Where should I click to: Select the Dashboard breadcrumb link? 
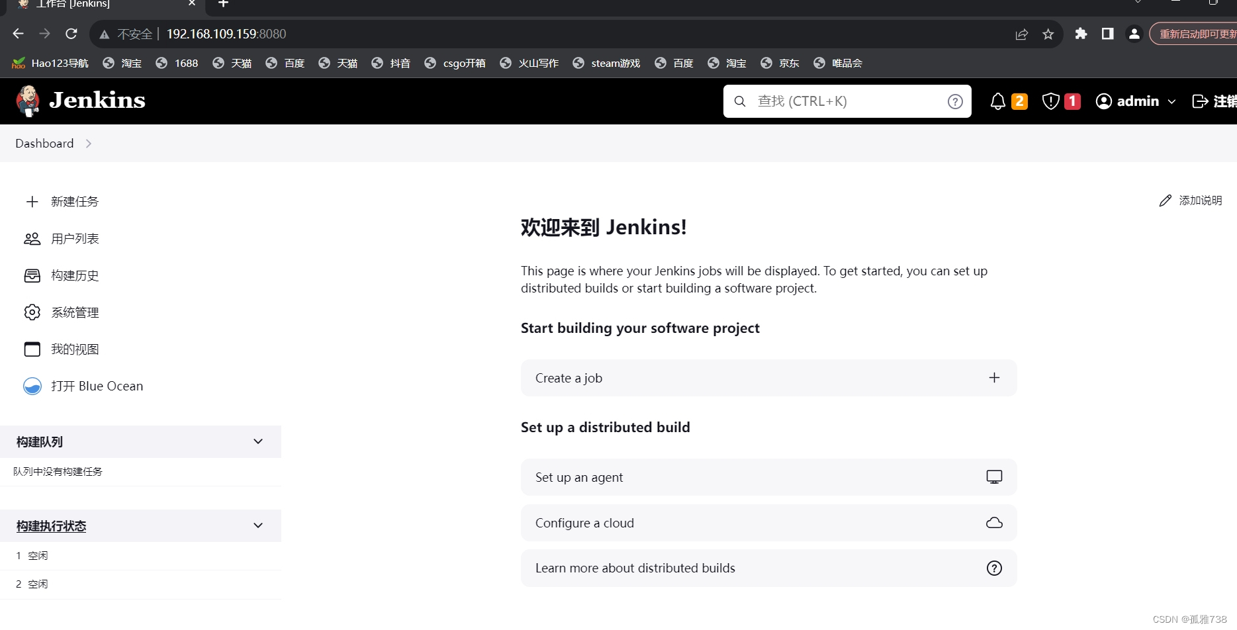(x=44, y=143)
